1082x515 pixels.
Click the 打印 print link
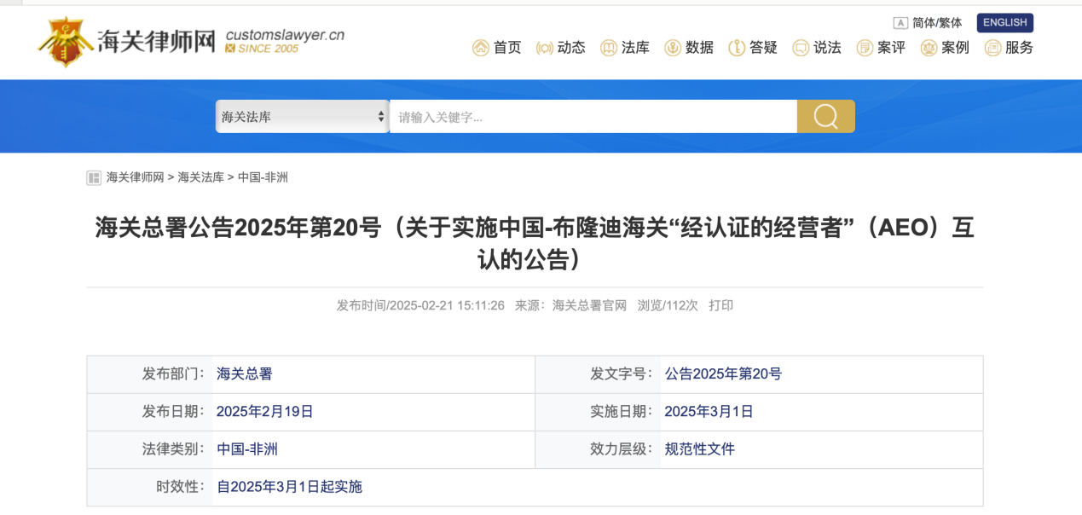[x=720, y=305]
